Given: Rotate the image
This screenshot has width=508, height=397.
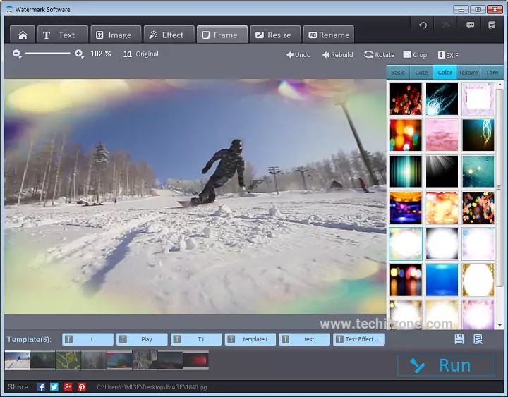Looking at the screenshot, I should coord(379,55).
